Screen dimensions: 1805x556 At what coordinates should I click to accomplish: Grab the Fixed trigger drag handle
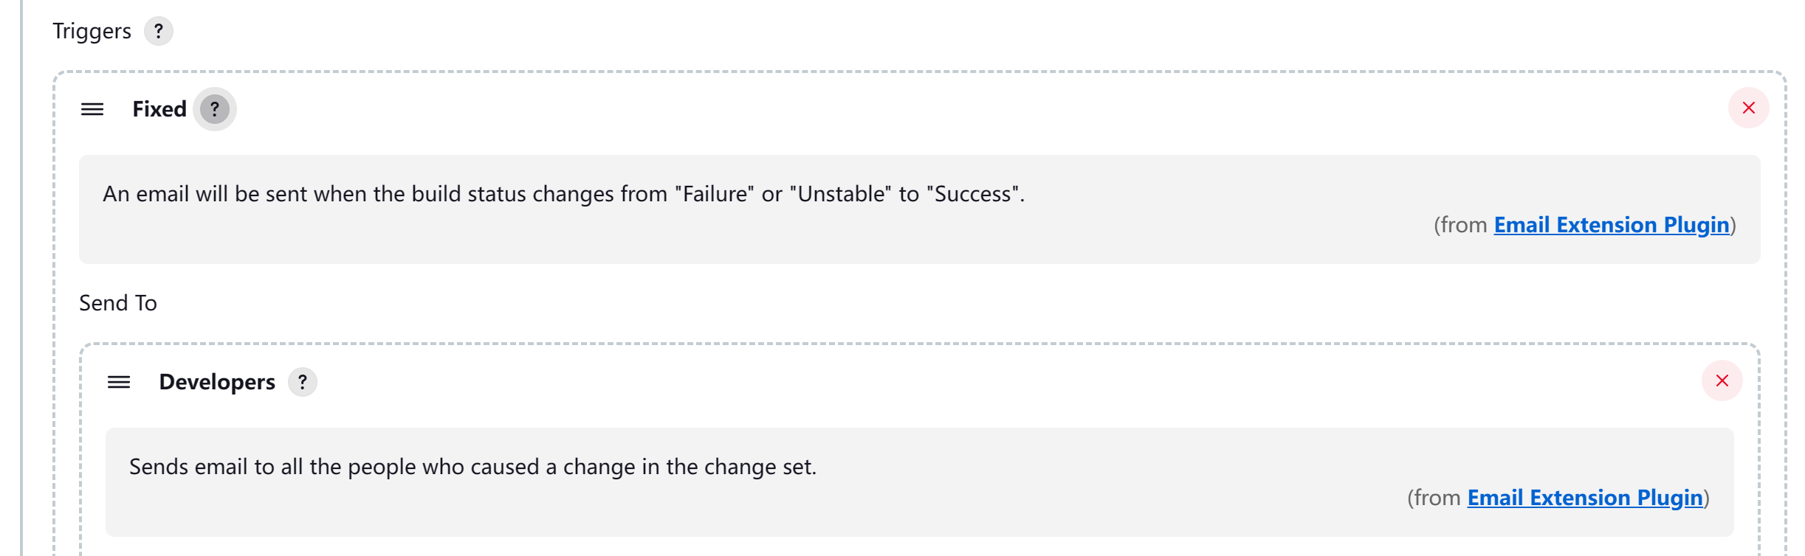point(92,109)
